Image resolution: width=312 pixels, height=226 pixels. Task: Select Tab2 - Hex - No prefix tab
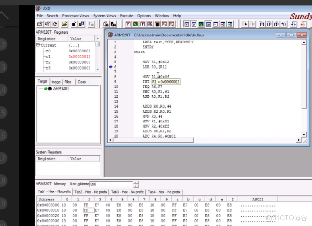90,192
